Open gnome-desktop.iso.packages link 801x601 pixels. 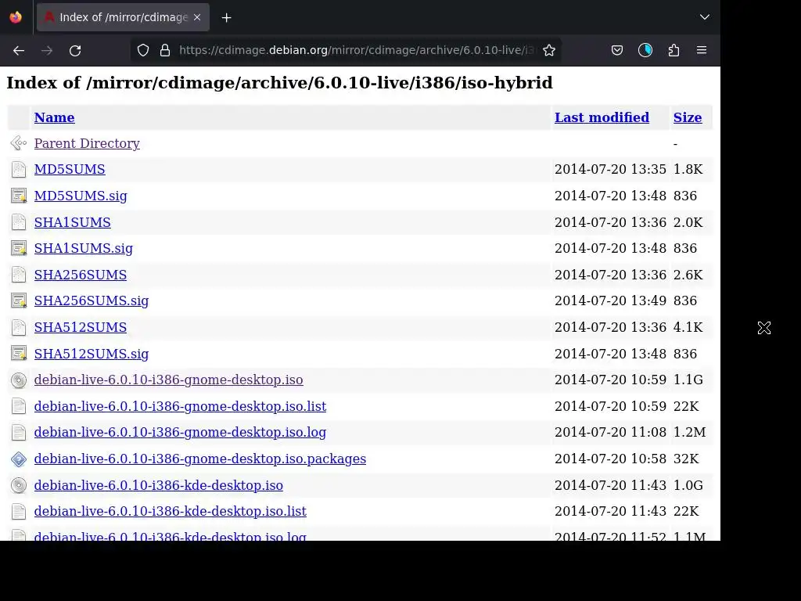[199, 459]
